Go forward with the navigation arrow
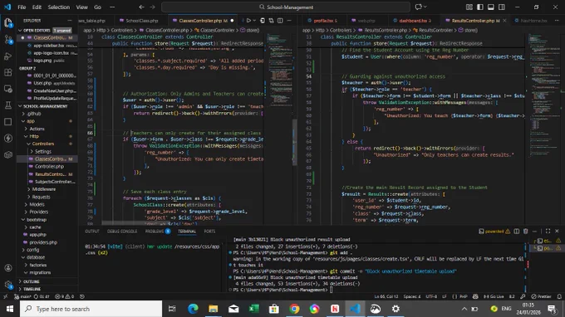The image size is (565, 317). pyautogui.click(x=152, y=7)
